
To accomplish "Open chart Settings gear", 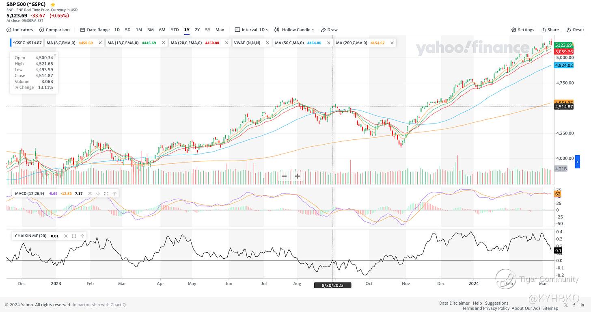I will (x=523, y=30).
